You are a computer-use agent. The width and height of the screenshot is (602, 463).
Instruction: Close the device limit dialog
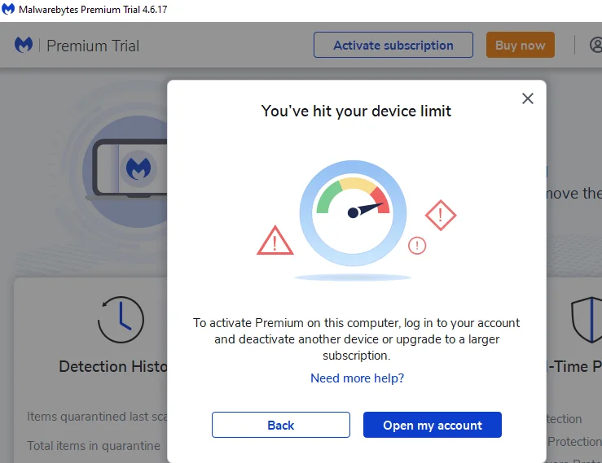point(528,98)
